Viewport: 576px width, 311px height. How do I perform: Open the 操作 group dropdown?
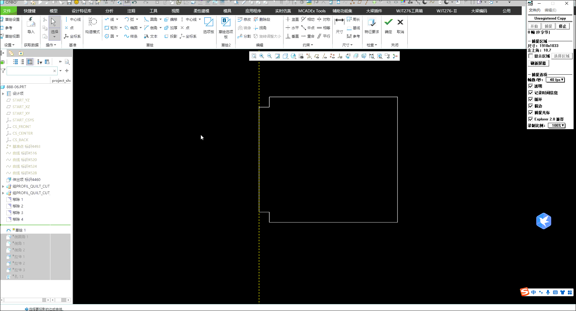click(x=51, y=45)
